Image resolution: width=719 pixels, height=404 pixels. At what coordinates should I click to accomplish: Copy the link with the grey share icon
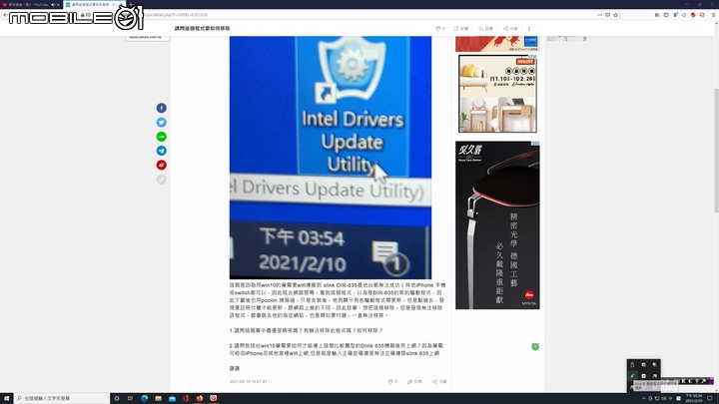coord(162,180)
